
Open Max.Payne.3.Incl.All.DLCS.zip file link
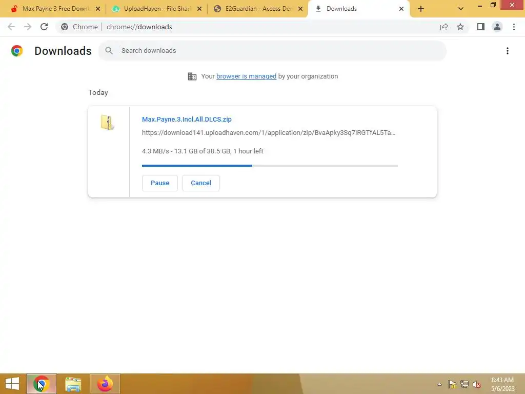[187, 119]
